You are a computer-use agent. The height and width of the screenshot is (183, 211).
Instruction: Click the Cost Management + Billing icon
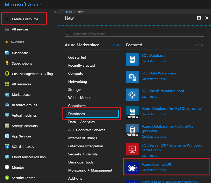7,74
